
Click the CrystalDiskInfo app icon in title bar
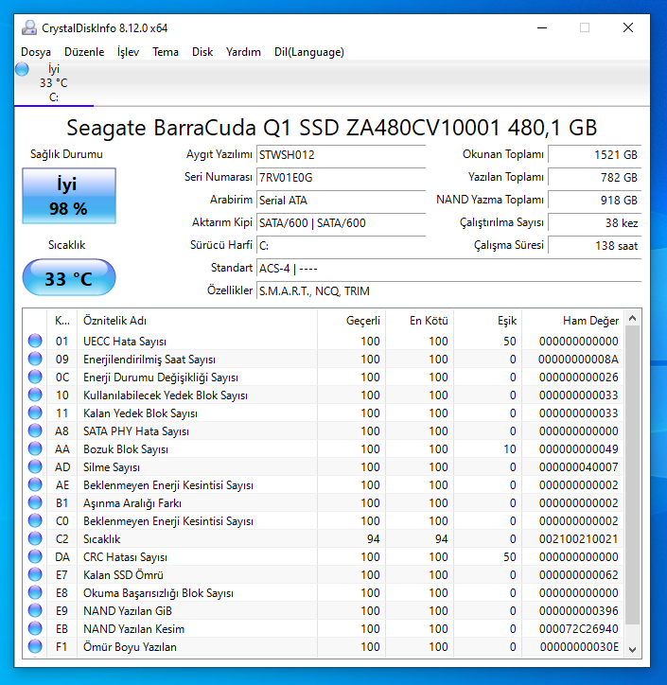[x=28, y=28]
